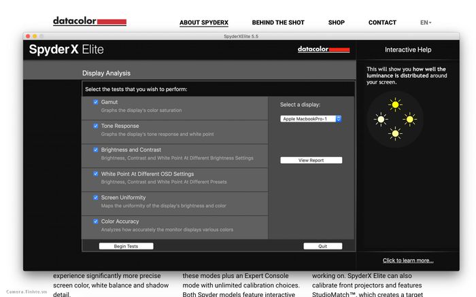Click "Graphs the display's color saturation" description
This screenshot has width=476, height=297.
(x=141, y=110)
